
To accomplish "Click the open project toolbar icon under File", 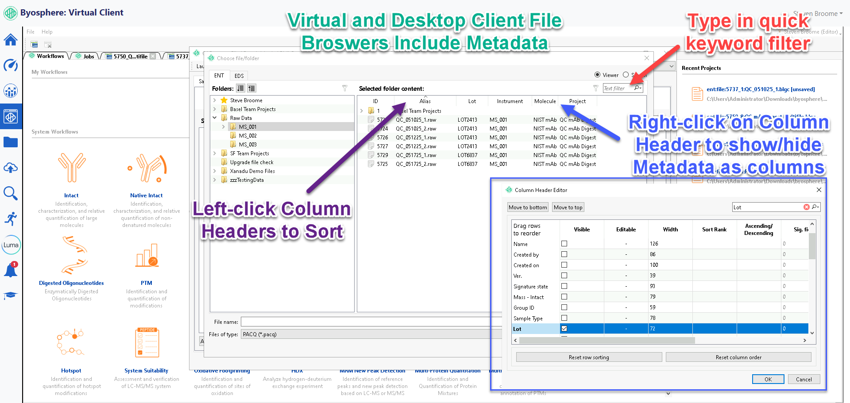I will 35,44.
